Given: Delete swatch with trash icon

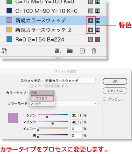Looking at the screenshot, I should (94, 51).
